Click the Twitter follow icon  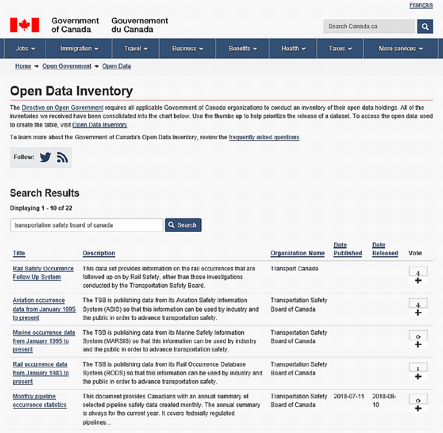[x=45, y=157]
